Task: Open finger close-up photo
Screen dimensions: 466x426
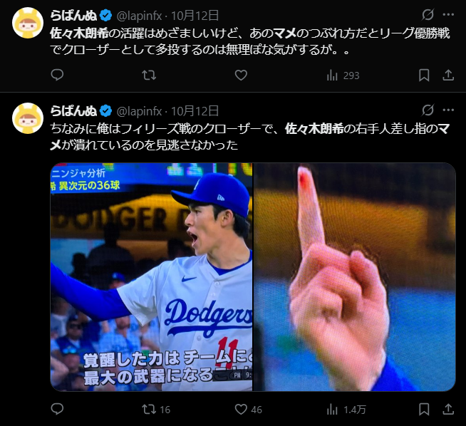Action: [x=355, y=277]
